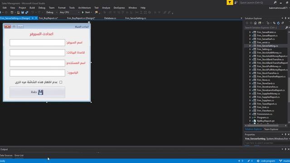Click the Start debugging button
Viewport: 290px width, 163px height.
point(86,12)
